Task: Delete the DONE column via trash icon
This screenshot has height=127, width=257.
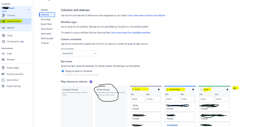Action: click(x=227, y=89)
